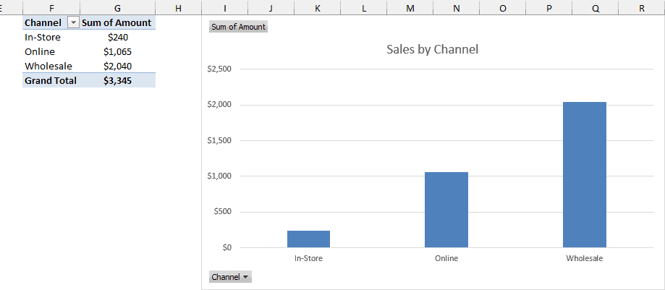Select the $1,065 value cell
Screen dimensions: 665x290
118,52
